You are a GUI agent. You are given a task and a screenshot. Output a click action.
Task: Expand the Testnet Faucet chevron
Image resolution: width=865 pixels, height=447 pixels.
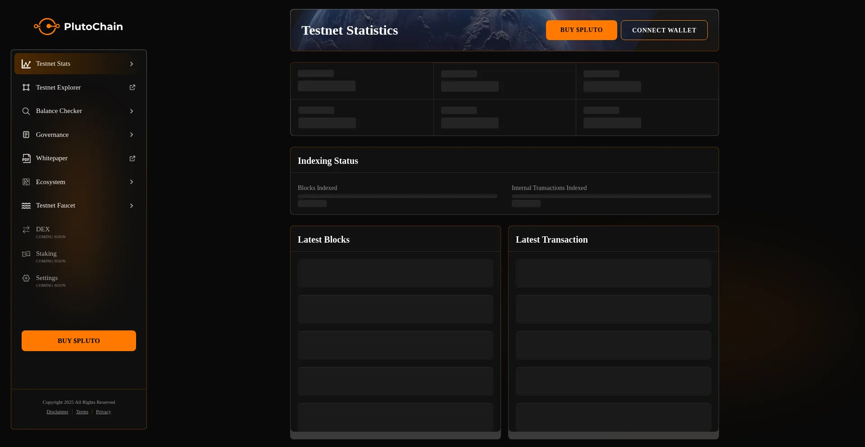pos(132,206)
